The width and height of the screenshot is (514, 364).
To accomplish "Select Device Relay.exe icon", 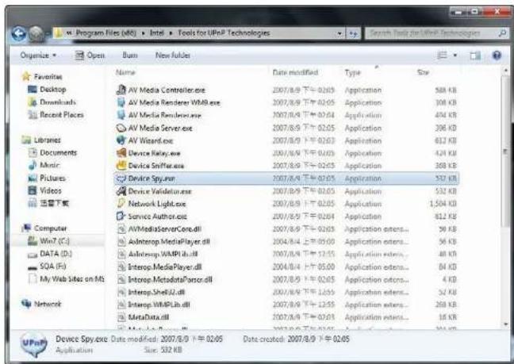I will pos(121,153).
